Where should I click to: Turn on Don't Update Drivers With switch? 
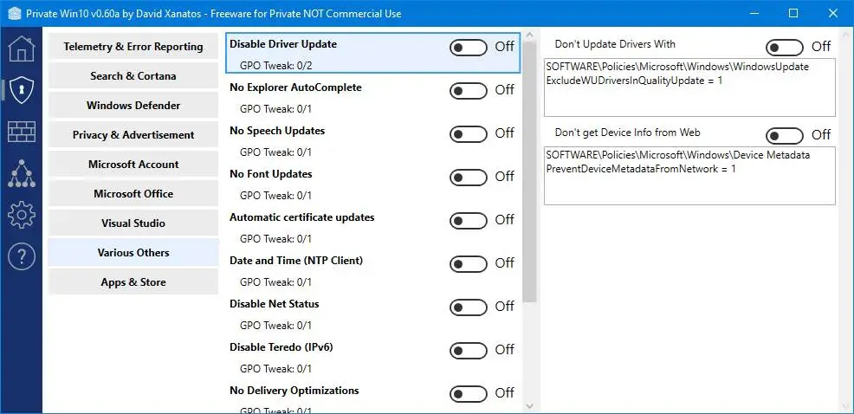pyautogui.click(x=785, y=47)
